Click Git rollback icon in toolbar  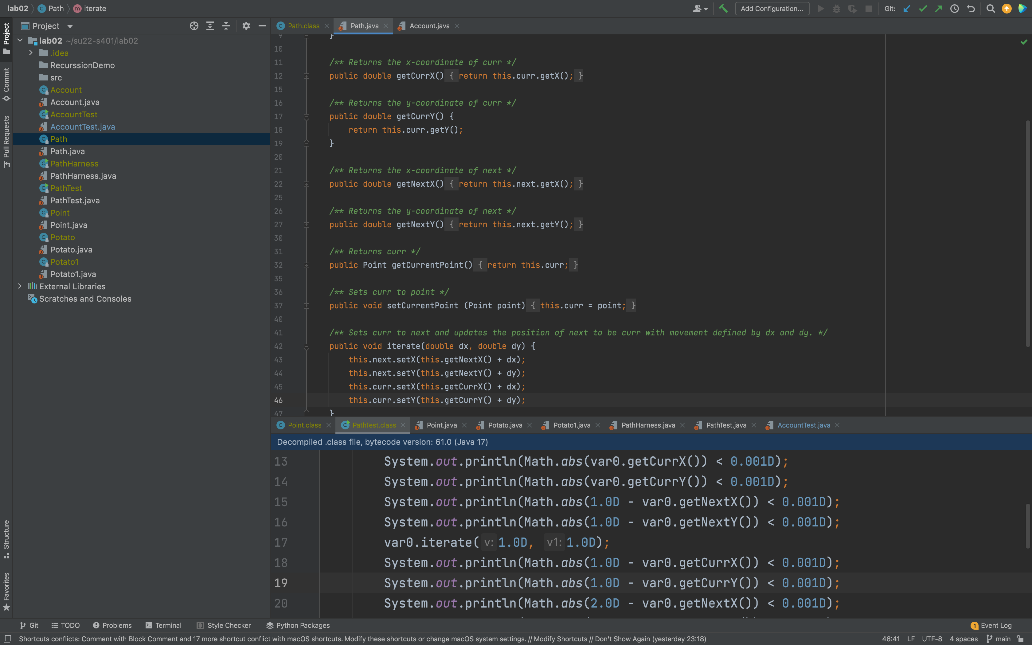(971, 9)
